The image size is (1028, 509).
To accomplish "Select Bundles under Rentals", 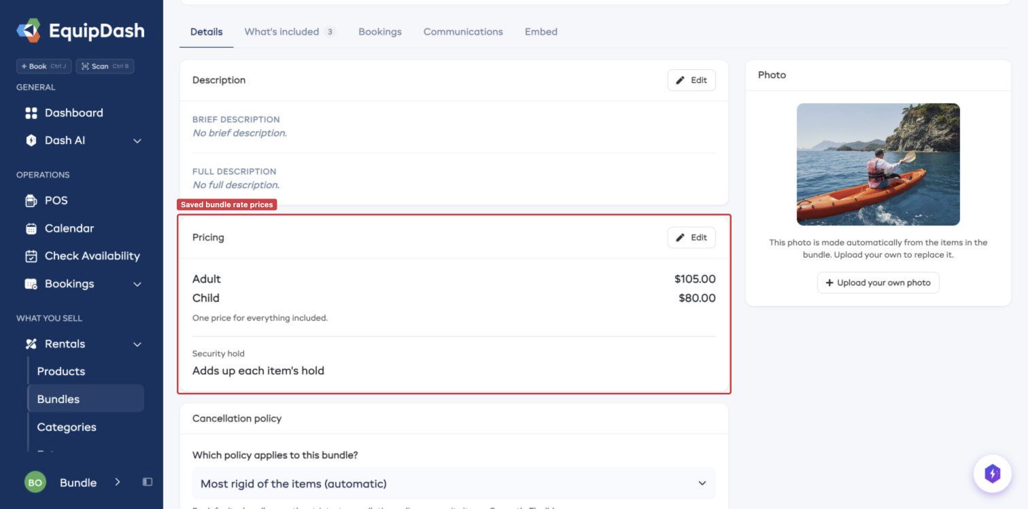I will point(86,399).
